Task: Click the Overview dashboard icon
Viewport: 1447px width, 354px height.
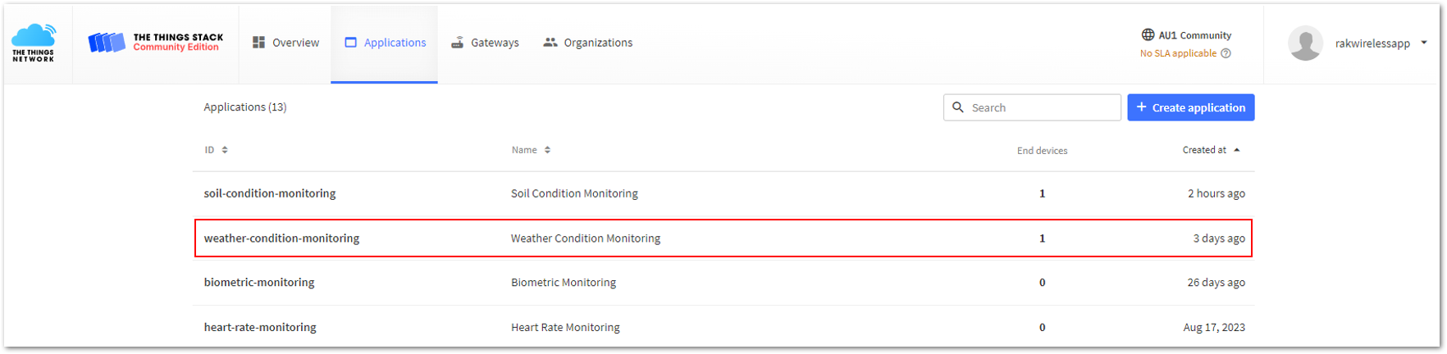Action: coord(259,43)
